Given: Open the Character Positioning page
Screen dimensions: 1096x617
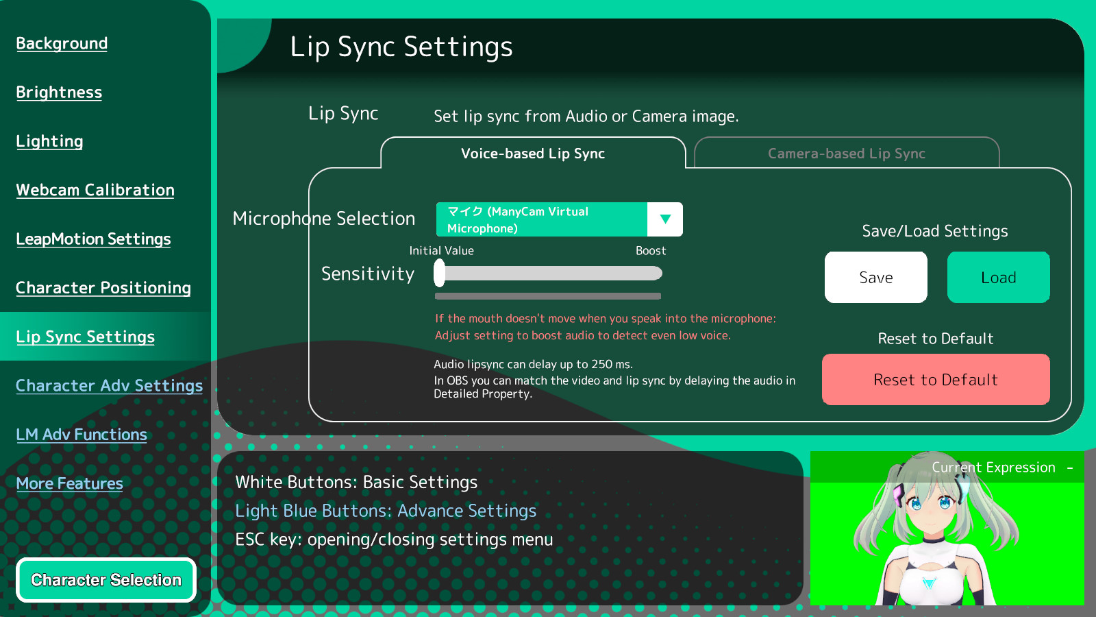Looking at the screenshot, I should pyautogui.click(x=103, y=288).
